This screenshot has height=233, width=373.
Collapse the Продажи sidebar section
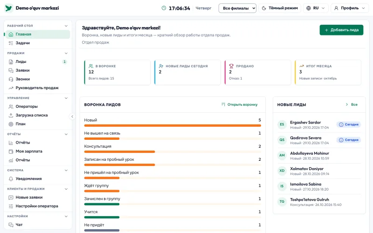click(38, 53)
